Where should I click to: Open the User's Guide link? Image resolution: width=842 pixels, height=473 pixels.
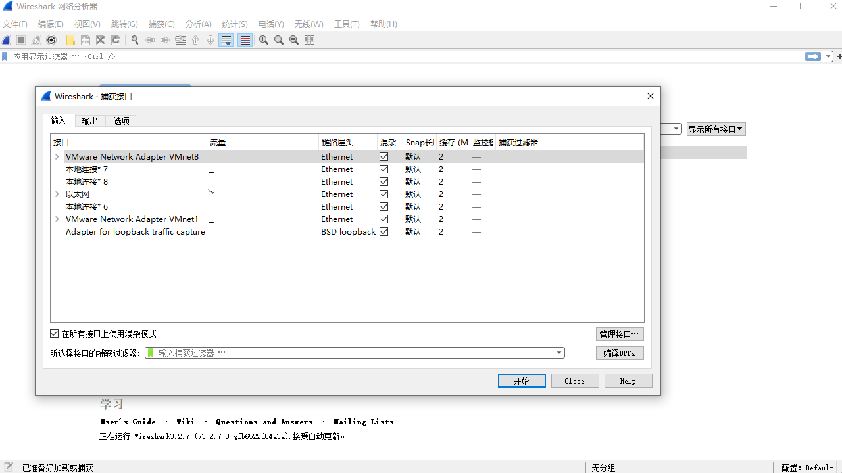(128, 421)
